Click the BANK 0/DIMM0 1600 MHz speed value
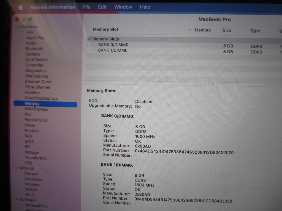 tap(145, 137)
